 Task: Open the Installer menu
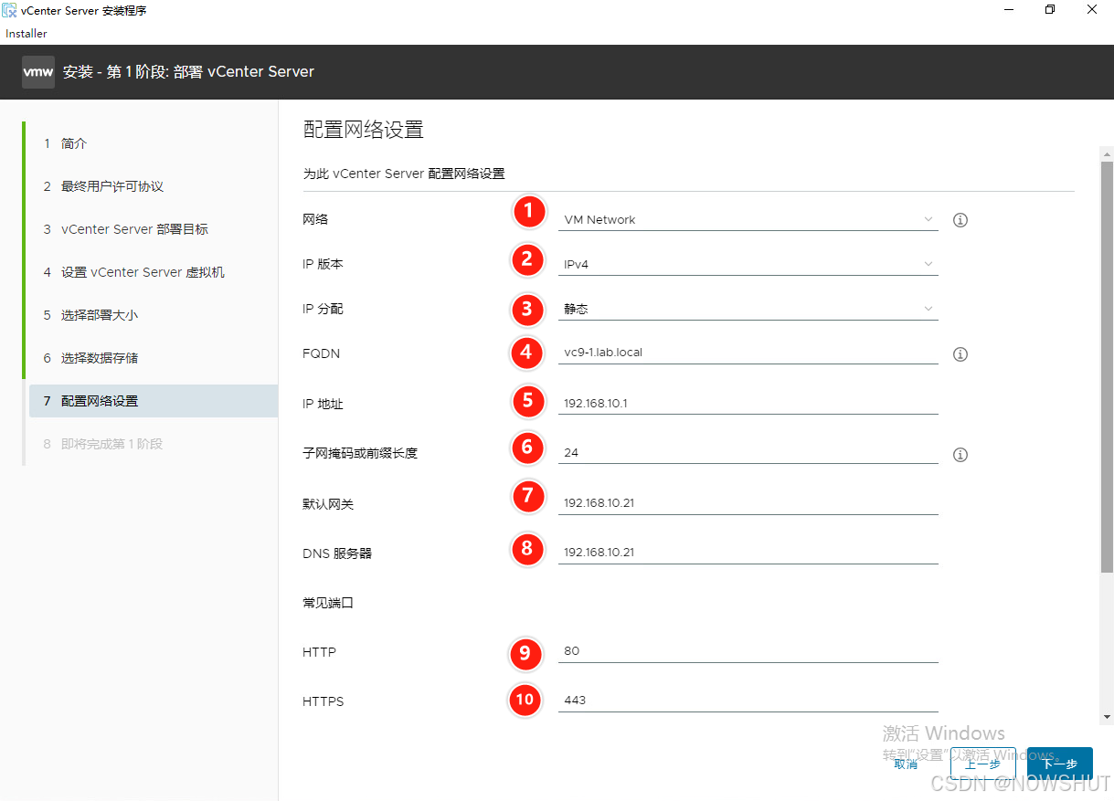(x=27, y=34)
